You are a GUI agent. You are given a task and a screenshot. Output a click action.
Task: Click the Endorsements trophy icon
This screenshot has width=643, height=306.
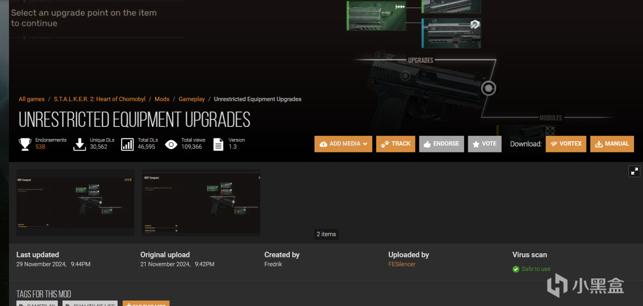25,144
